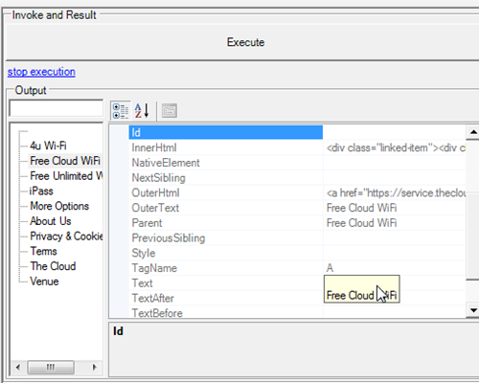This screenshot has height=383, width=479.
Task: Select the iPass tree node
Action: tap(41, 191)
